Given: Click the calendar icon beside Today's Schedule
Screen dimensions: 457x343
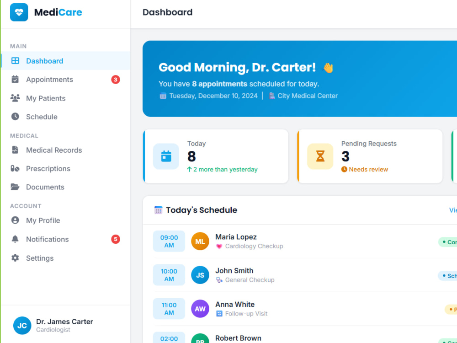Looking at the screenshot, I should pyautogui.click(x=158, y=210).
